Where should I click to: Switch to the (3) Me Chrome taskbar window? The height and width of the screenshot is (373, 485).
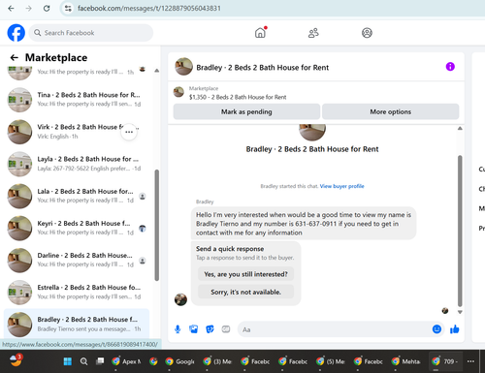(x=217, y=361)
